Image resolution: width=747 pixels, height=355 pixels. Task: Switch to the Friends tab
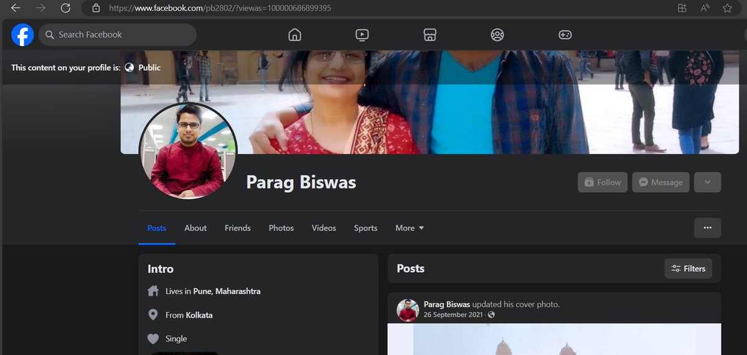pyautogui.click(x=238, y=228)
